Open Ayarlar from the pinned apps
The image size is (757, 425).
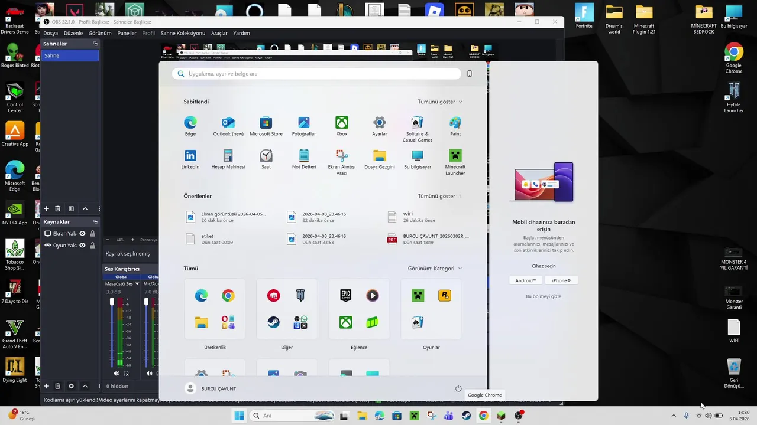pyautogui.click(x=380, y=126)
